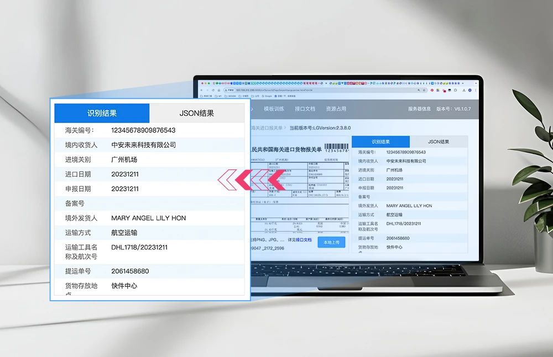The image size is (553, 357).
Task: Open 资源占用 in the laptop nav bar
Action: point(336,109)
